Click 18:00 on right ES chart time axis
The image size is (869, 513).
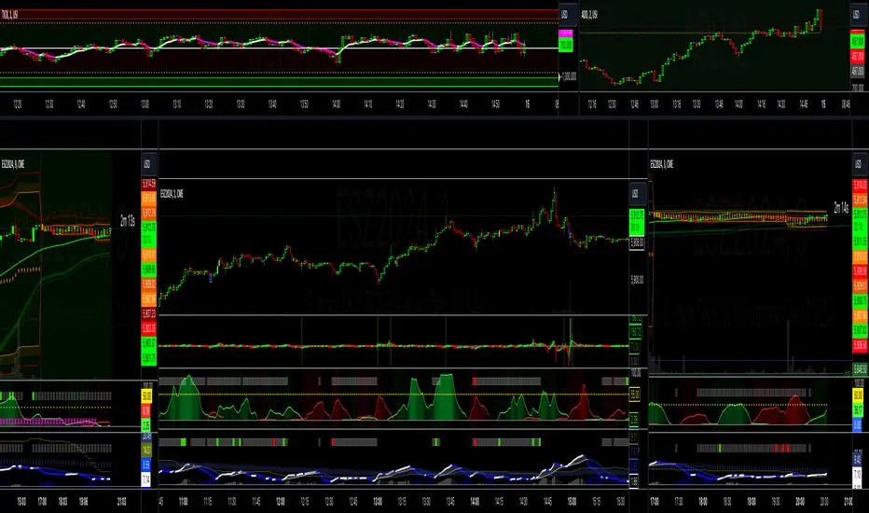(x=703, y=501)
